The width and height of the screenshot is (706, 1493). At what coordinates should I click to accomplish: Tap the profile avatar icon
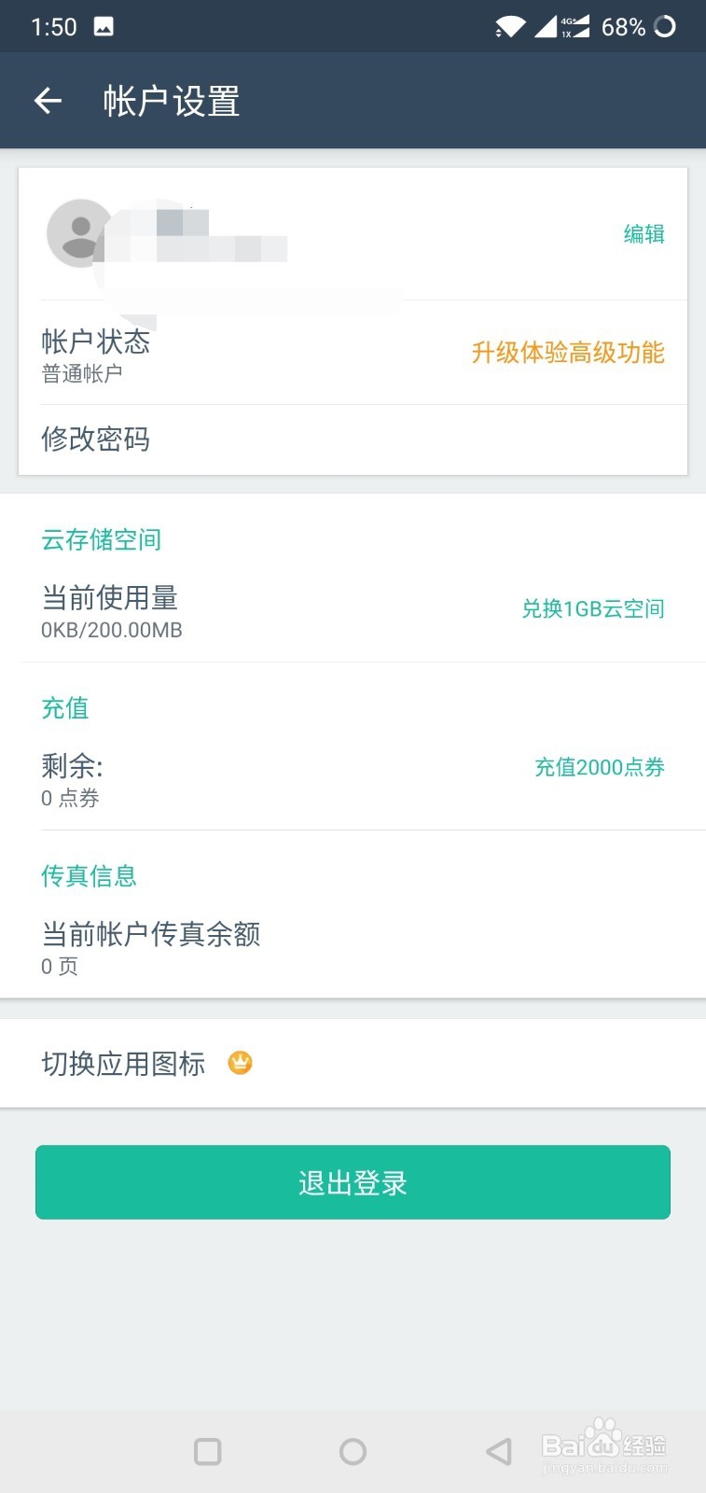point(79,233)
